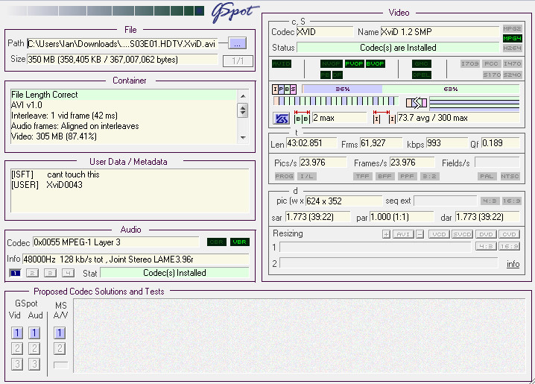The width and height of the screenshot is (535, 384).
Task: Click the striped frame sequence bar
Action: point(336,101)
